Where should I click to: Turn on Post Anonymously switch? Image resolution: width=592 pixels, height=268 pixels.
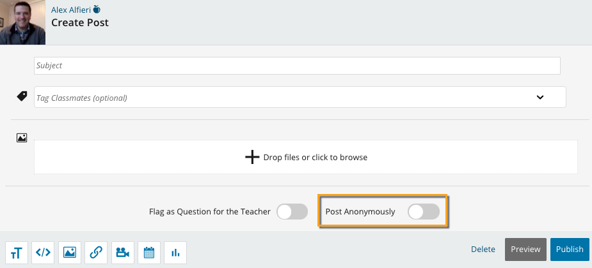[x=424, y=212]
